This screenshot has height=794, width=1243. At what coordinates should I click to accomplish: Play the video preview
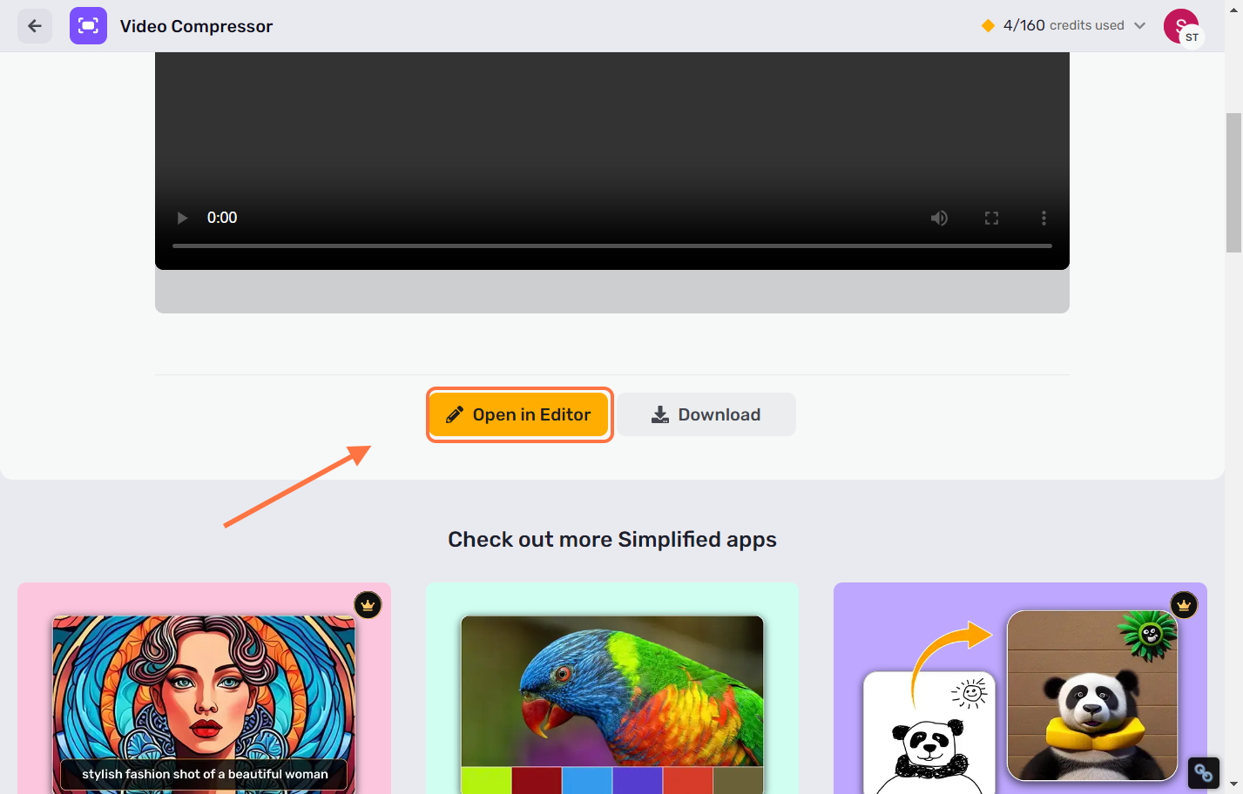pyautogui.click(x=182, y=218)
